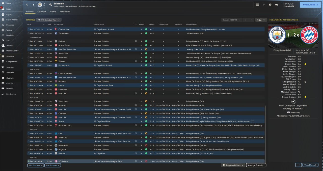Click the FC Bayern crest in match panel

click(309, 35)
